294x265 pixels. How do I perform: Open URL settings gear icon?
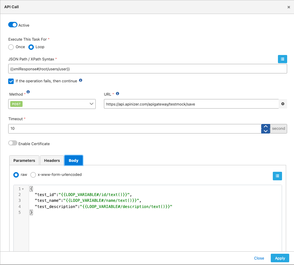[282, 104]
